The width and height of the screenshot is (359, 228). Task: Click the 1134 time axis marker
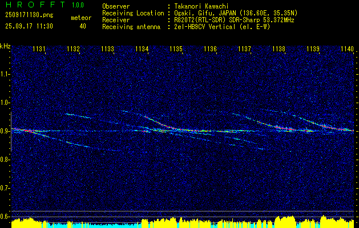[x=142, y=48]
